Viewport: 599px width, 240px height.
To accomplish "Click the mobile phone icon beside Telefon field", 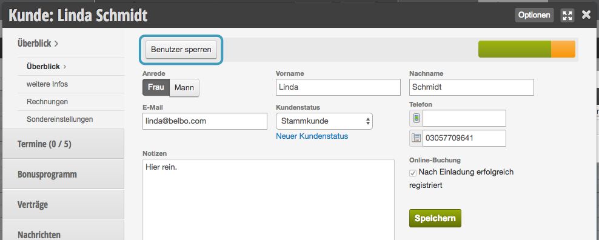I will coord(416,118).
